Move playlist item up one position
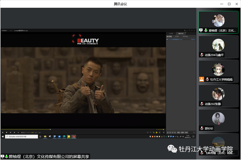The image size is (241, 160). [170, 132]
